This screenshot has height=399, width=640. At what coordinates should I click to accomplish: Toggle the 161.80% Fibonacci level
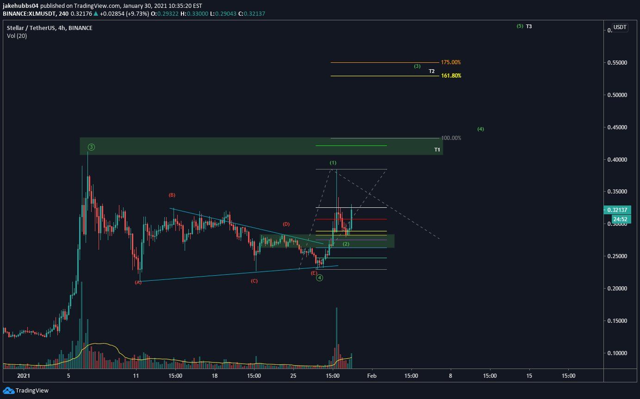tap(451, 75)
